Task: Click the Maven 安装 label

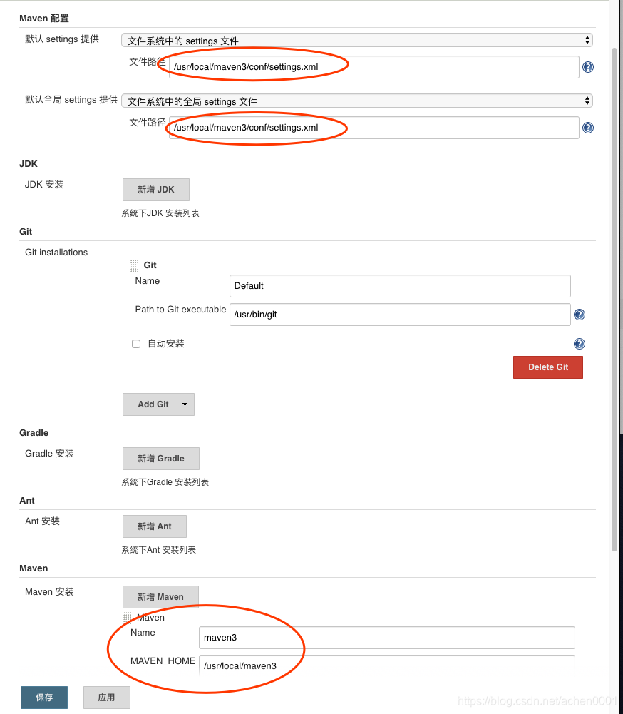Action: pyautogui.click(x=49, y=592)
